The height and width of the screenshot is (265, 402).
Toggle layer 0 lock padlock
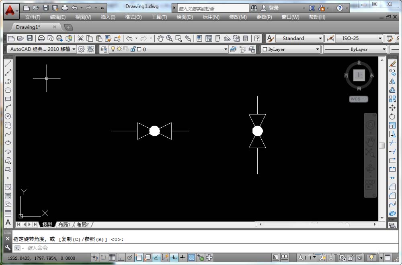[x=133, y=49]
